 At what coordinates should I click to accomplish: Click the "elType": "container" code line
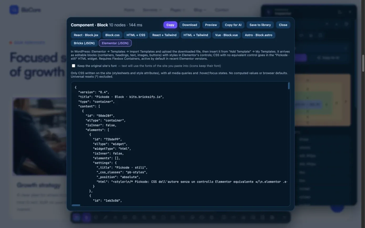106,121
